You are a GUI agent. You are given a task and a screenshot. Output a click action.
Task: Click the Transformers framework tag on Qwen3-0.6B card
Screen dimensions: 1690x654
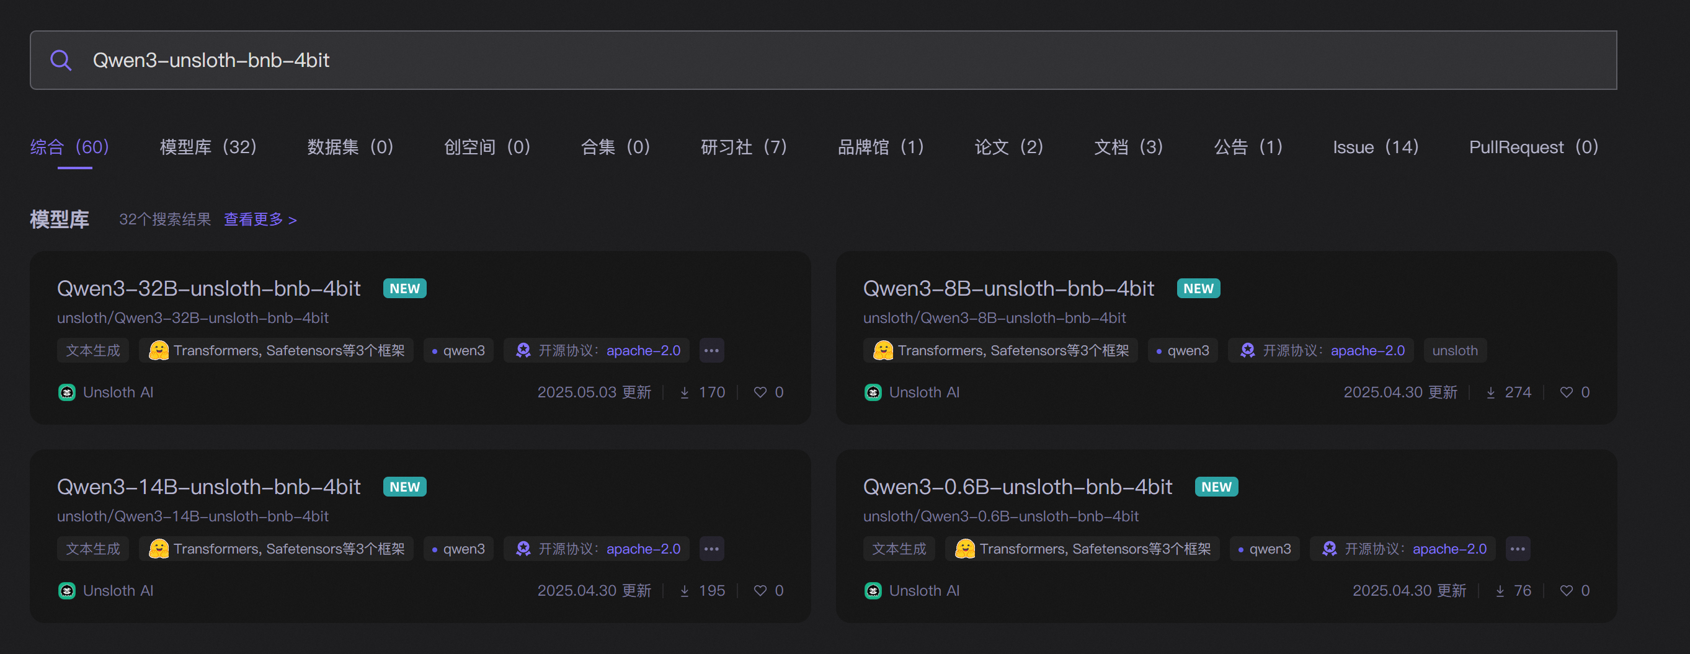click(x=1082, y=549)
